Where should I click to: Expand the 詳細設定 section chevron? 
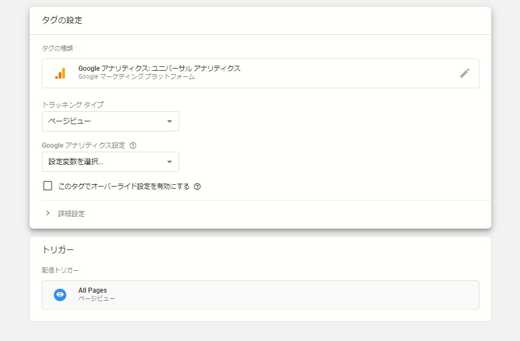[x=48, y=213]
